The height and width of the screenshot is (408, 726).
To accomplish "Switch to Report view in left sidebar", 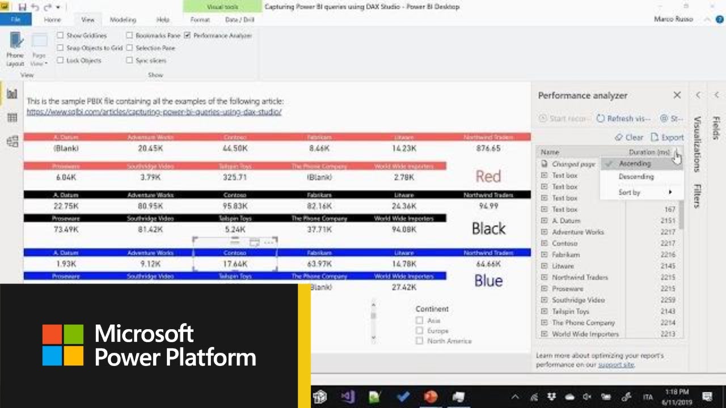I will tap(12, 93).
